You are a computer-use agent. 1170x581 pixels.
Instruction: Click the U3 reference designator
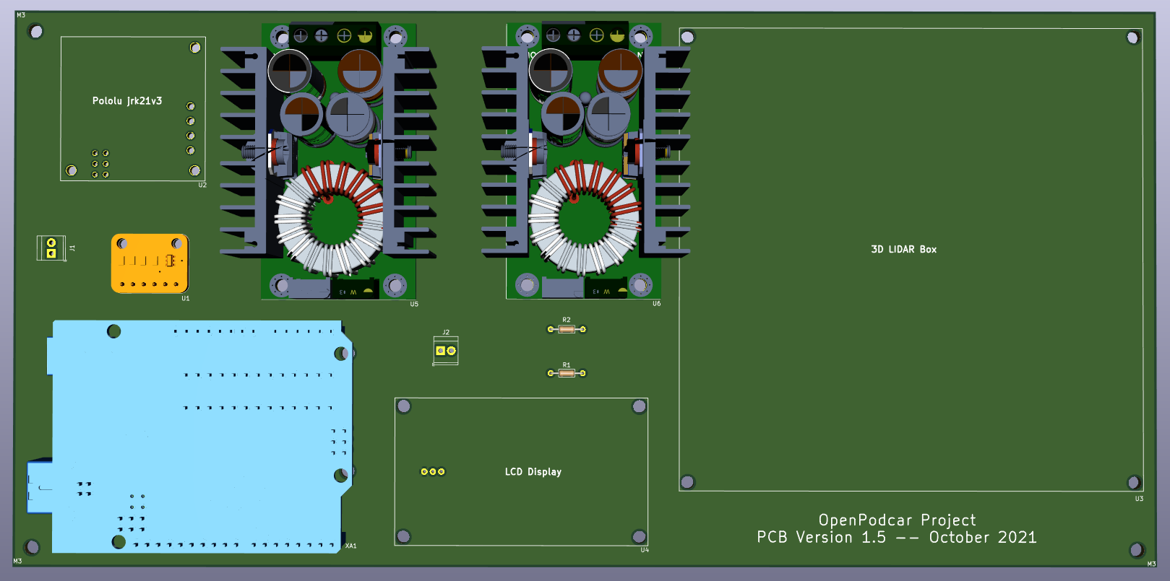point(1139,499)
